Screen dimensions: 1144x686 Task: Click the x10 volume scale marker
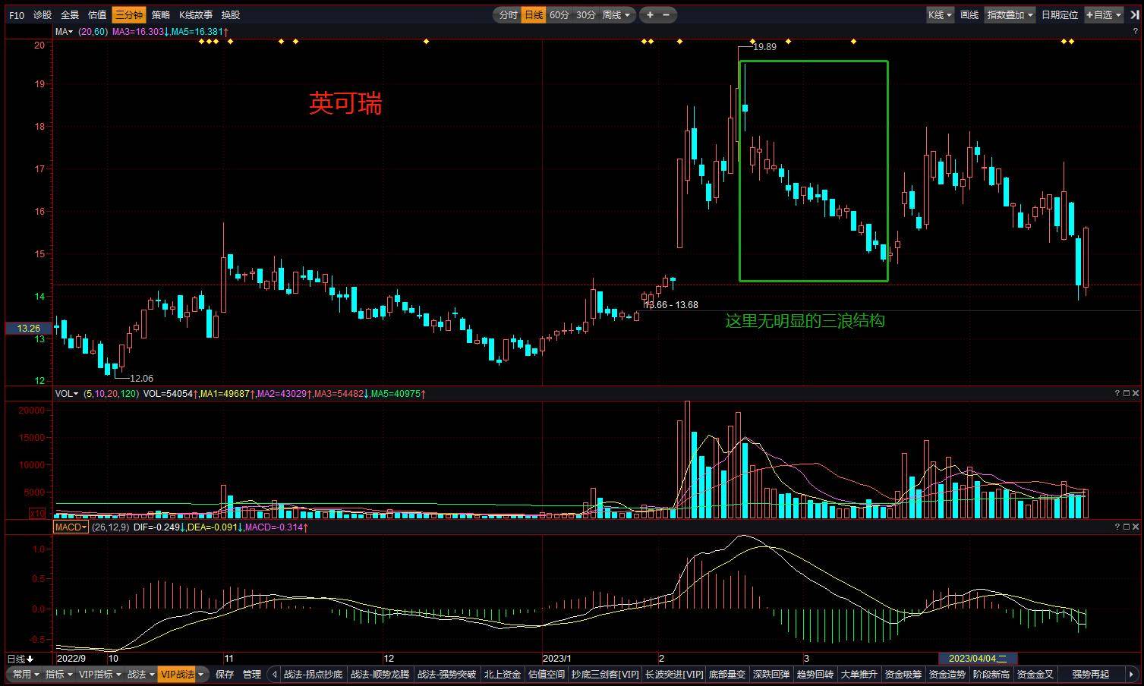[x=37, y=514]
